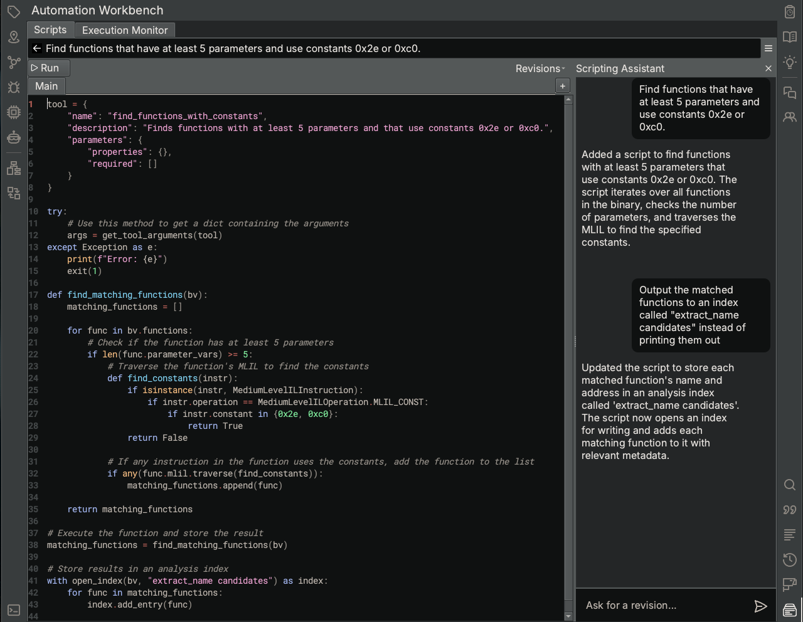Click the editor scrollbar up arrow
803x622 pixels.
pyautogui.click(x=568, y=99)
